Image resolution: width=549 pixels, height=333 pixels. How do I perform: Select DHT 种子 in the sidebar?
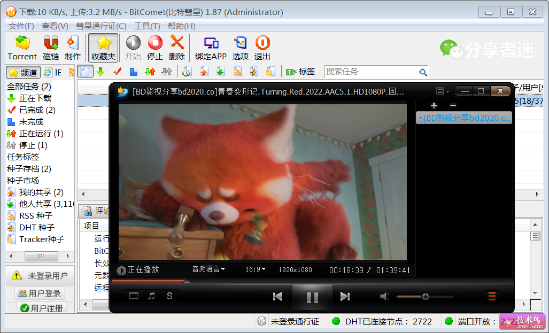(31, 228)
